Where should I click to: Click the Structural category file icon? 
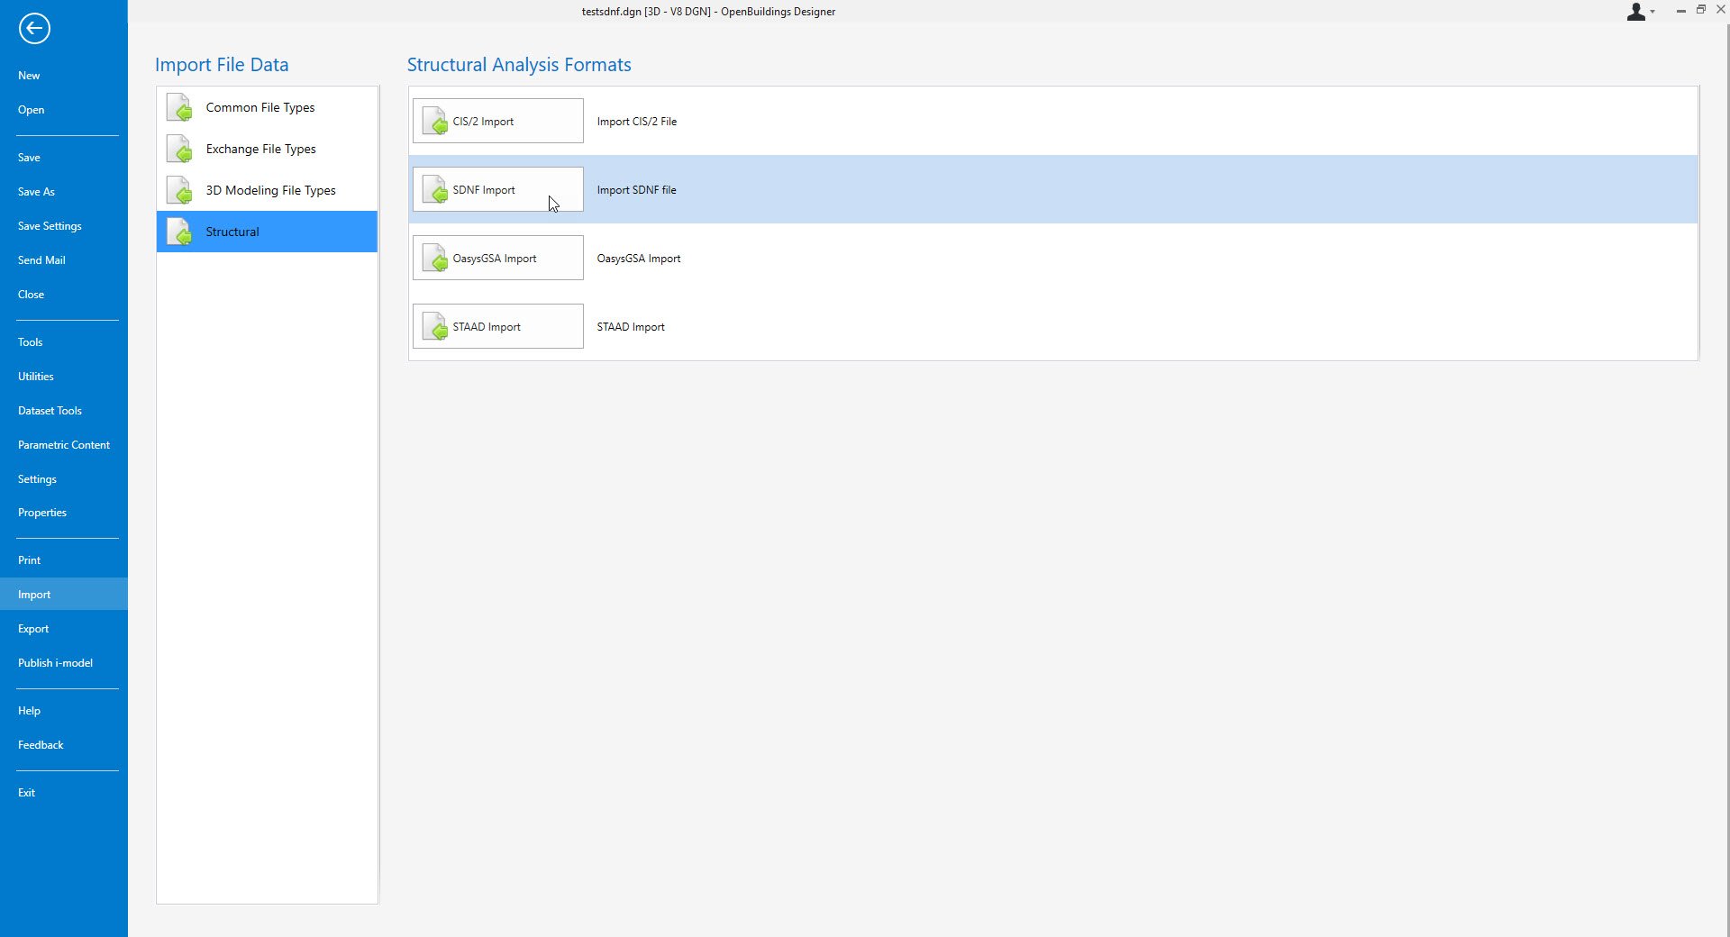coord(179,232)
